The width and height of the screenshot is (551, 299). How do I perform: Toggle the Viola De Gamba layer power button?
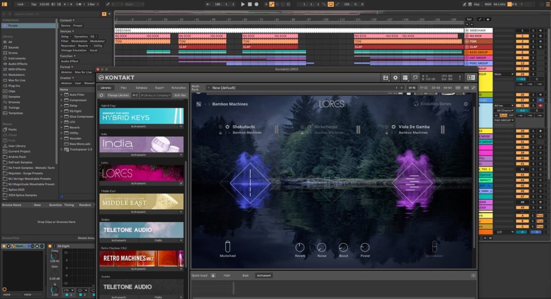coord(394,127)
